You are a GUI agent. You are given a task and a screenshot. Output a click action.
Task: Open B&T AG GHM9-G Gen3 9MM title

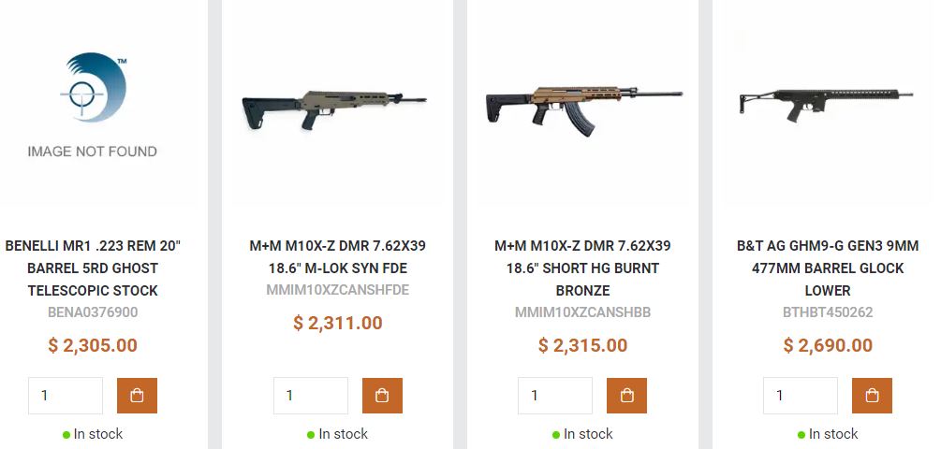[x=828, y=268]
